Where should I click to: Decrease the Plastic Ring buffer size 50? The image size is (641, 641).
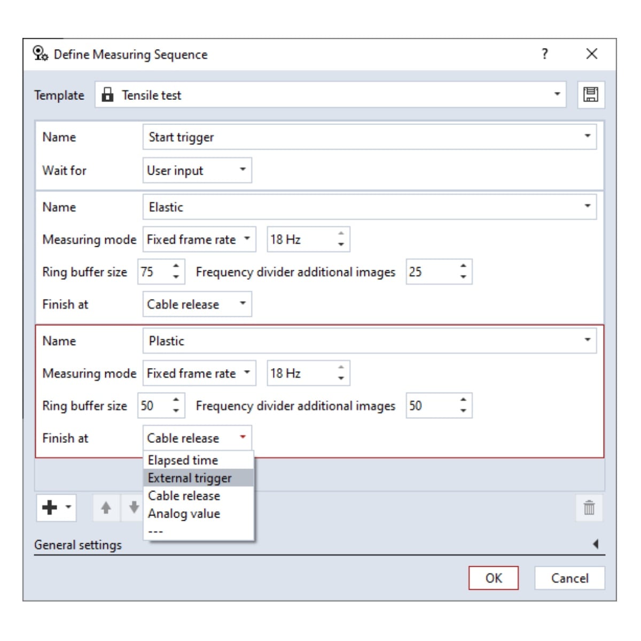[176, 411]
